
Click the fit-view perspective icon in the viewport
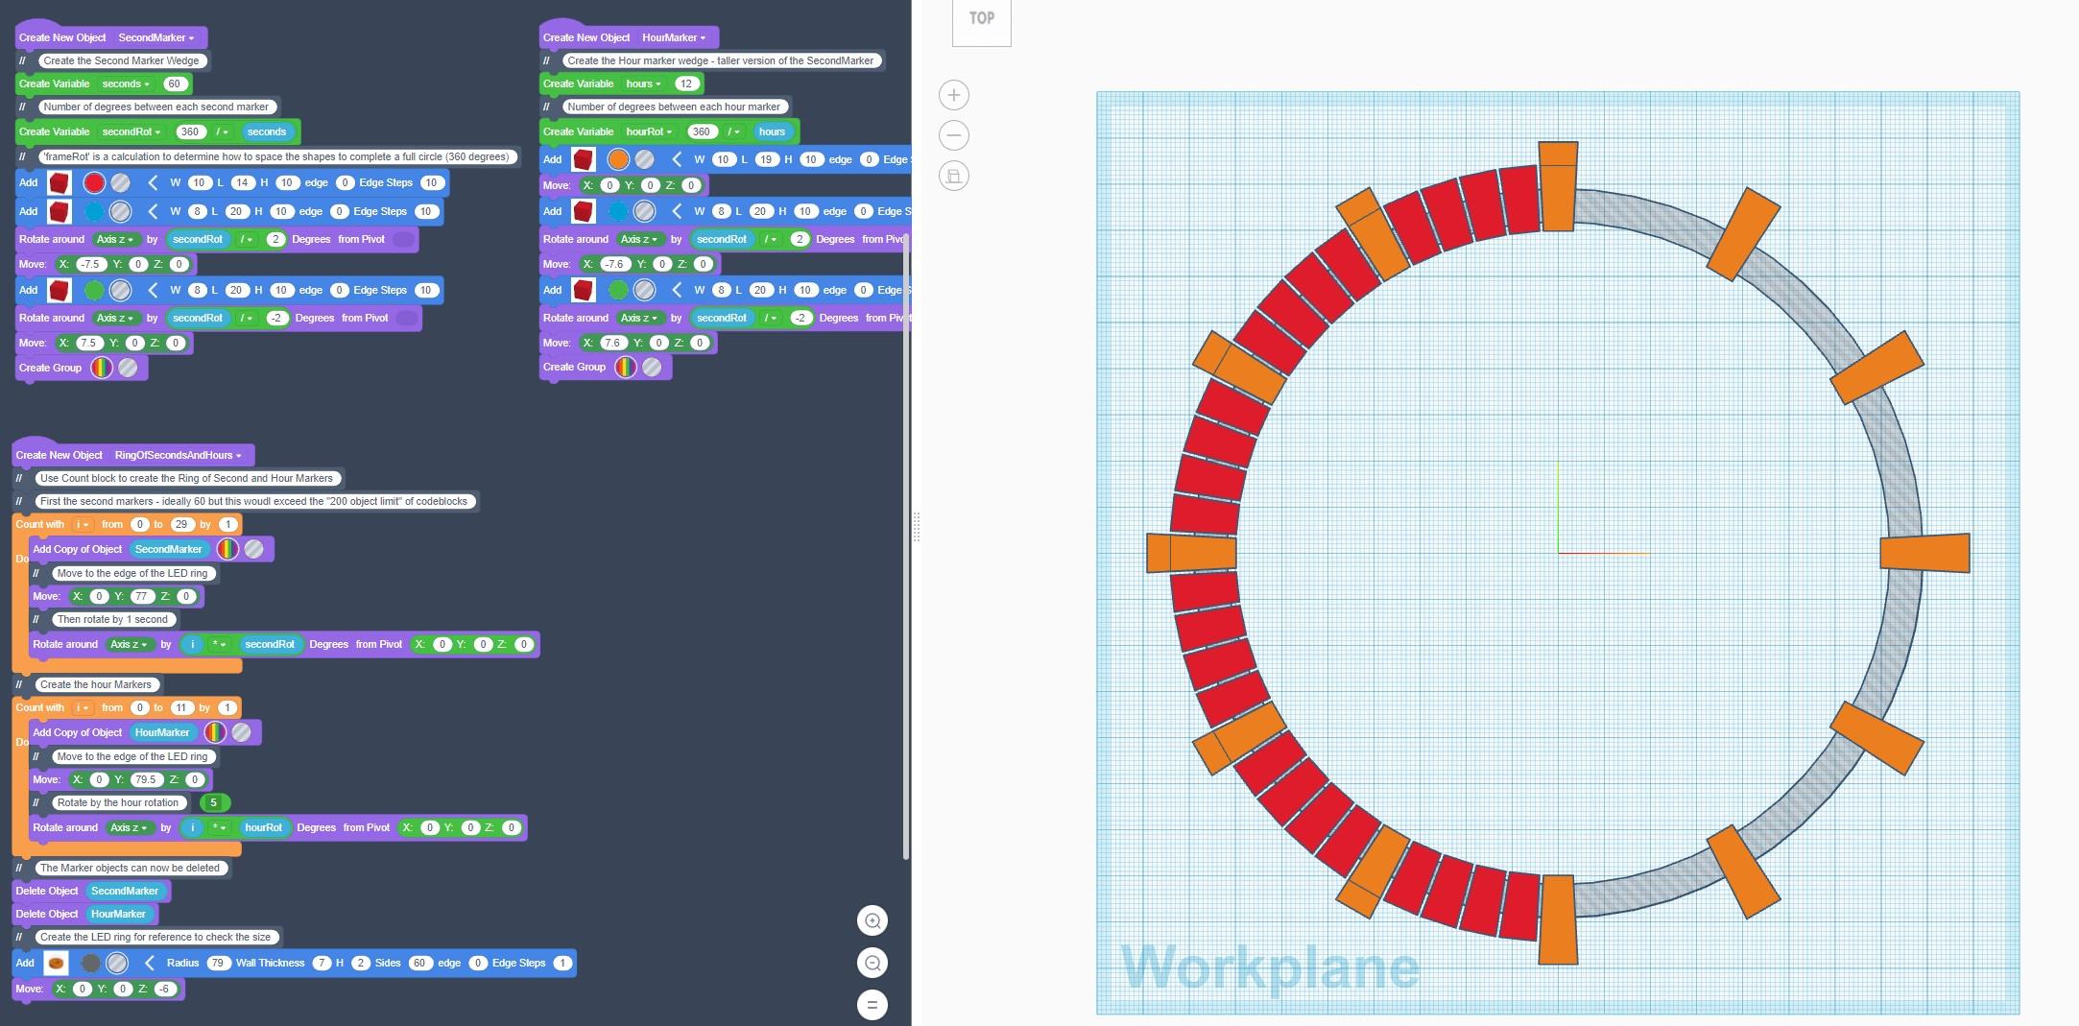click(953, 176)
